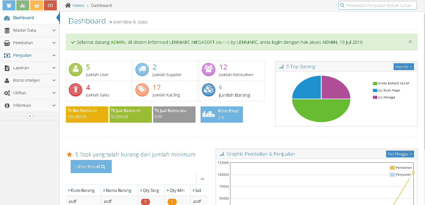Image resolution: width=425 pixels, height=205 pixels.
Task: Click the home icon in breadcrumb
Action: 68,5
